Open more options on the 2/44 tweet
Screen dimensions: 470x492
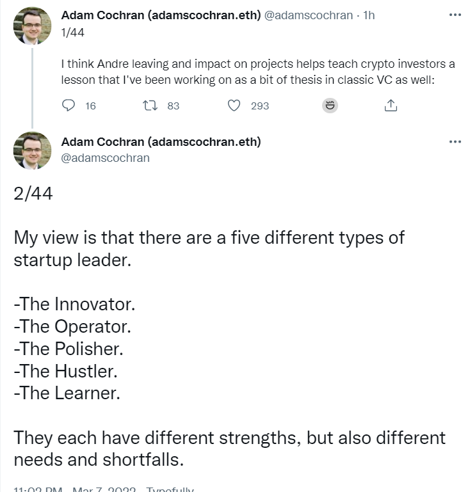pyautogui.click(x=455, y=142)
